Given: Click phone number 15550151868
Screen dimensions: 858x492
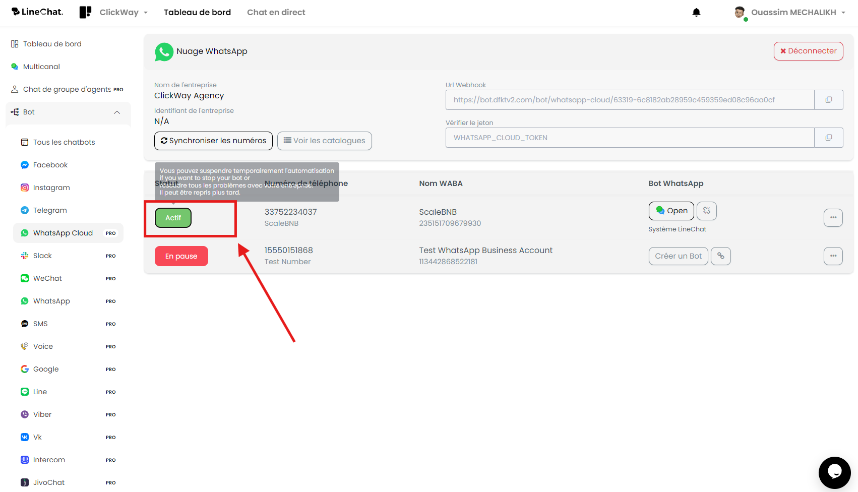Looking at the screenshot, I should [288, 250].
